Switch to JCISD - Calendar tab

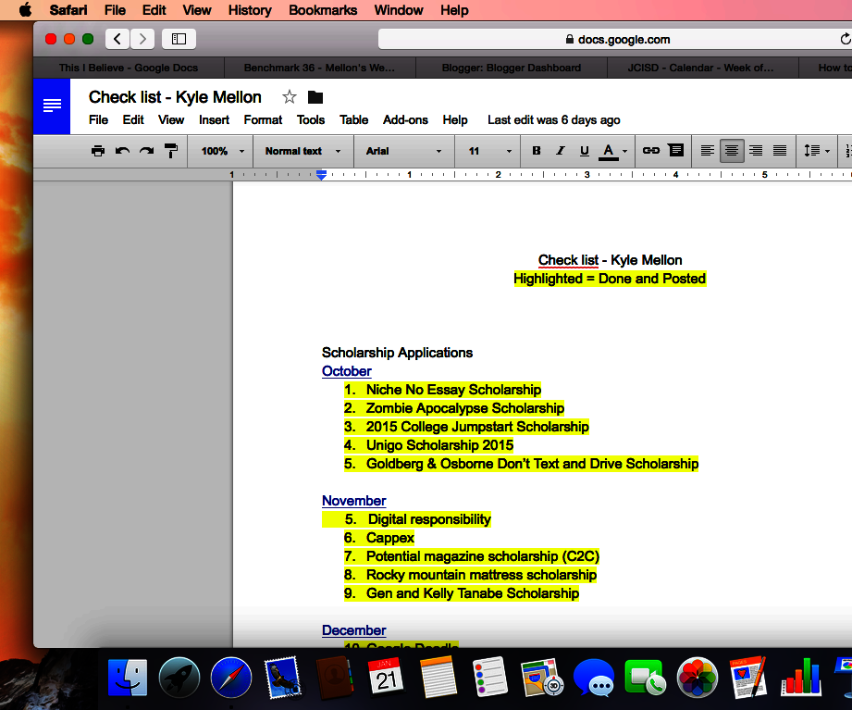click(x=701, y=68)
